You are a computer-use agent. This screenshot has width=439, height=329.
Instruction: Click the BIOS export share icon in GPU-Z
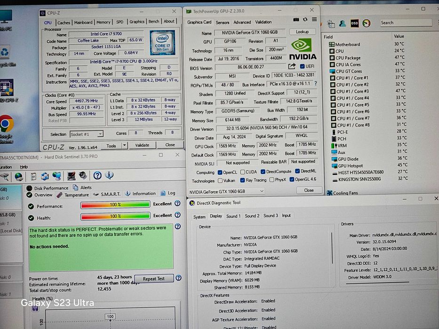pyautogui.click(x=292, y=66)
